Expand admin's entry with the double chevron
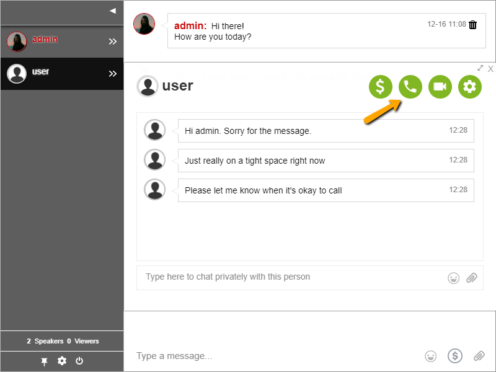Screen dimensions: 496x372 [x=113, y=42]
